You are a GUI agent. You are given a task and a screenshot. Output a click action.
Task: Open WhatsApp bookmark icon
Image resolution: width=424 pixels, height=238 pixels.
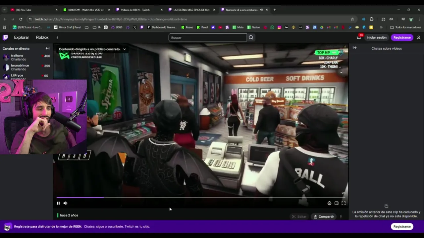point(272,27)
